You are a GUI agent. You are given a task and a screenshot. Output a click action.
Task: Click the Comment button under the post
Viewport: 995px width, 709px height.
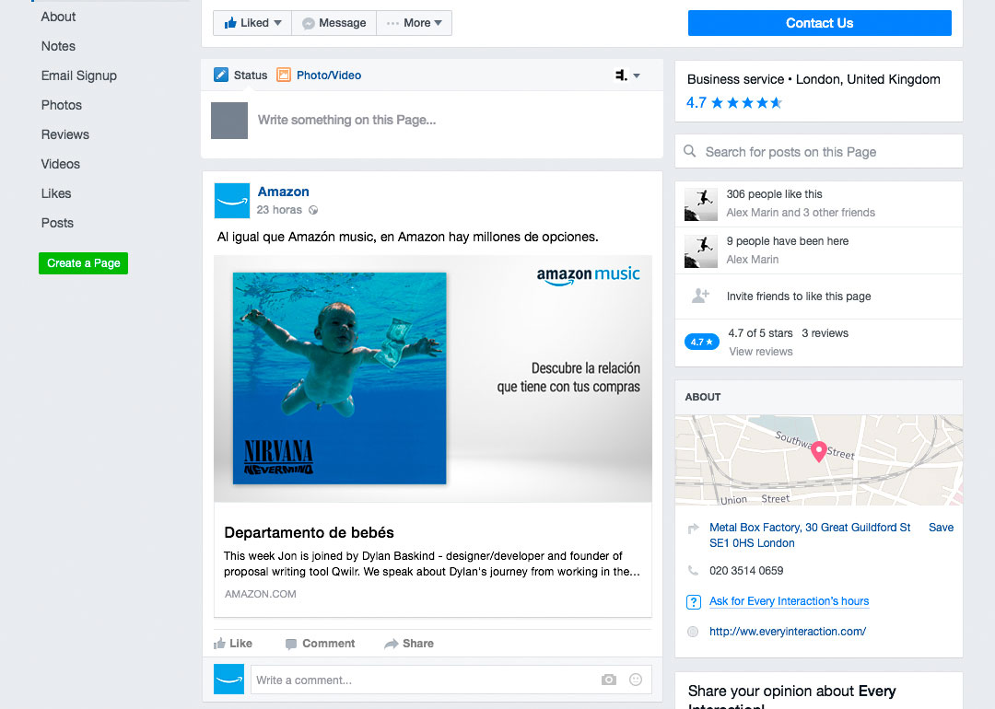(x=320, y=644)
